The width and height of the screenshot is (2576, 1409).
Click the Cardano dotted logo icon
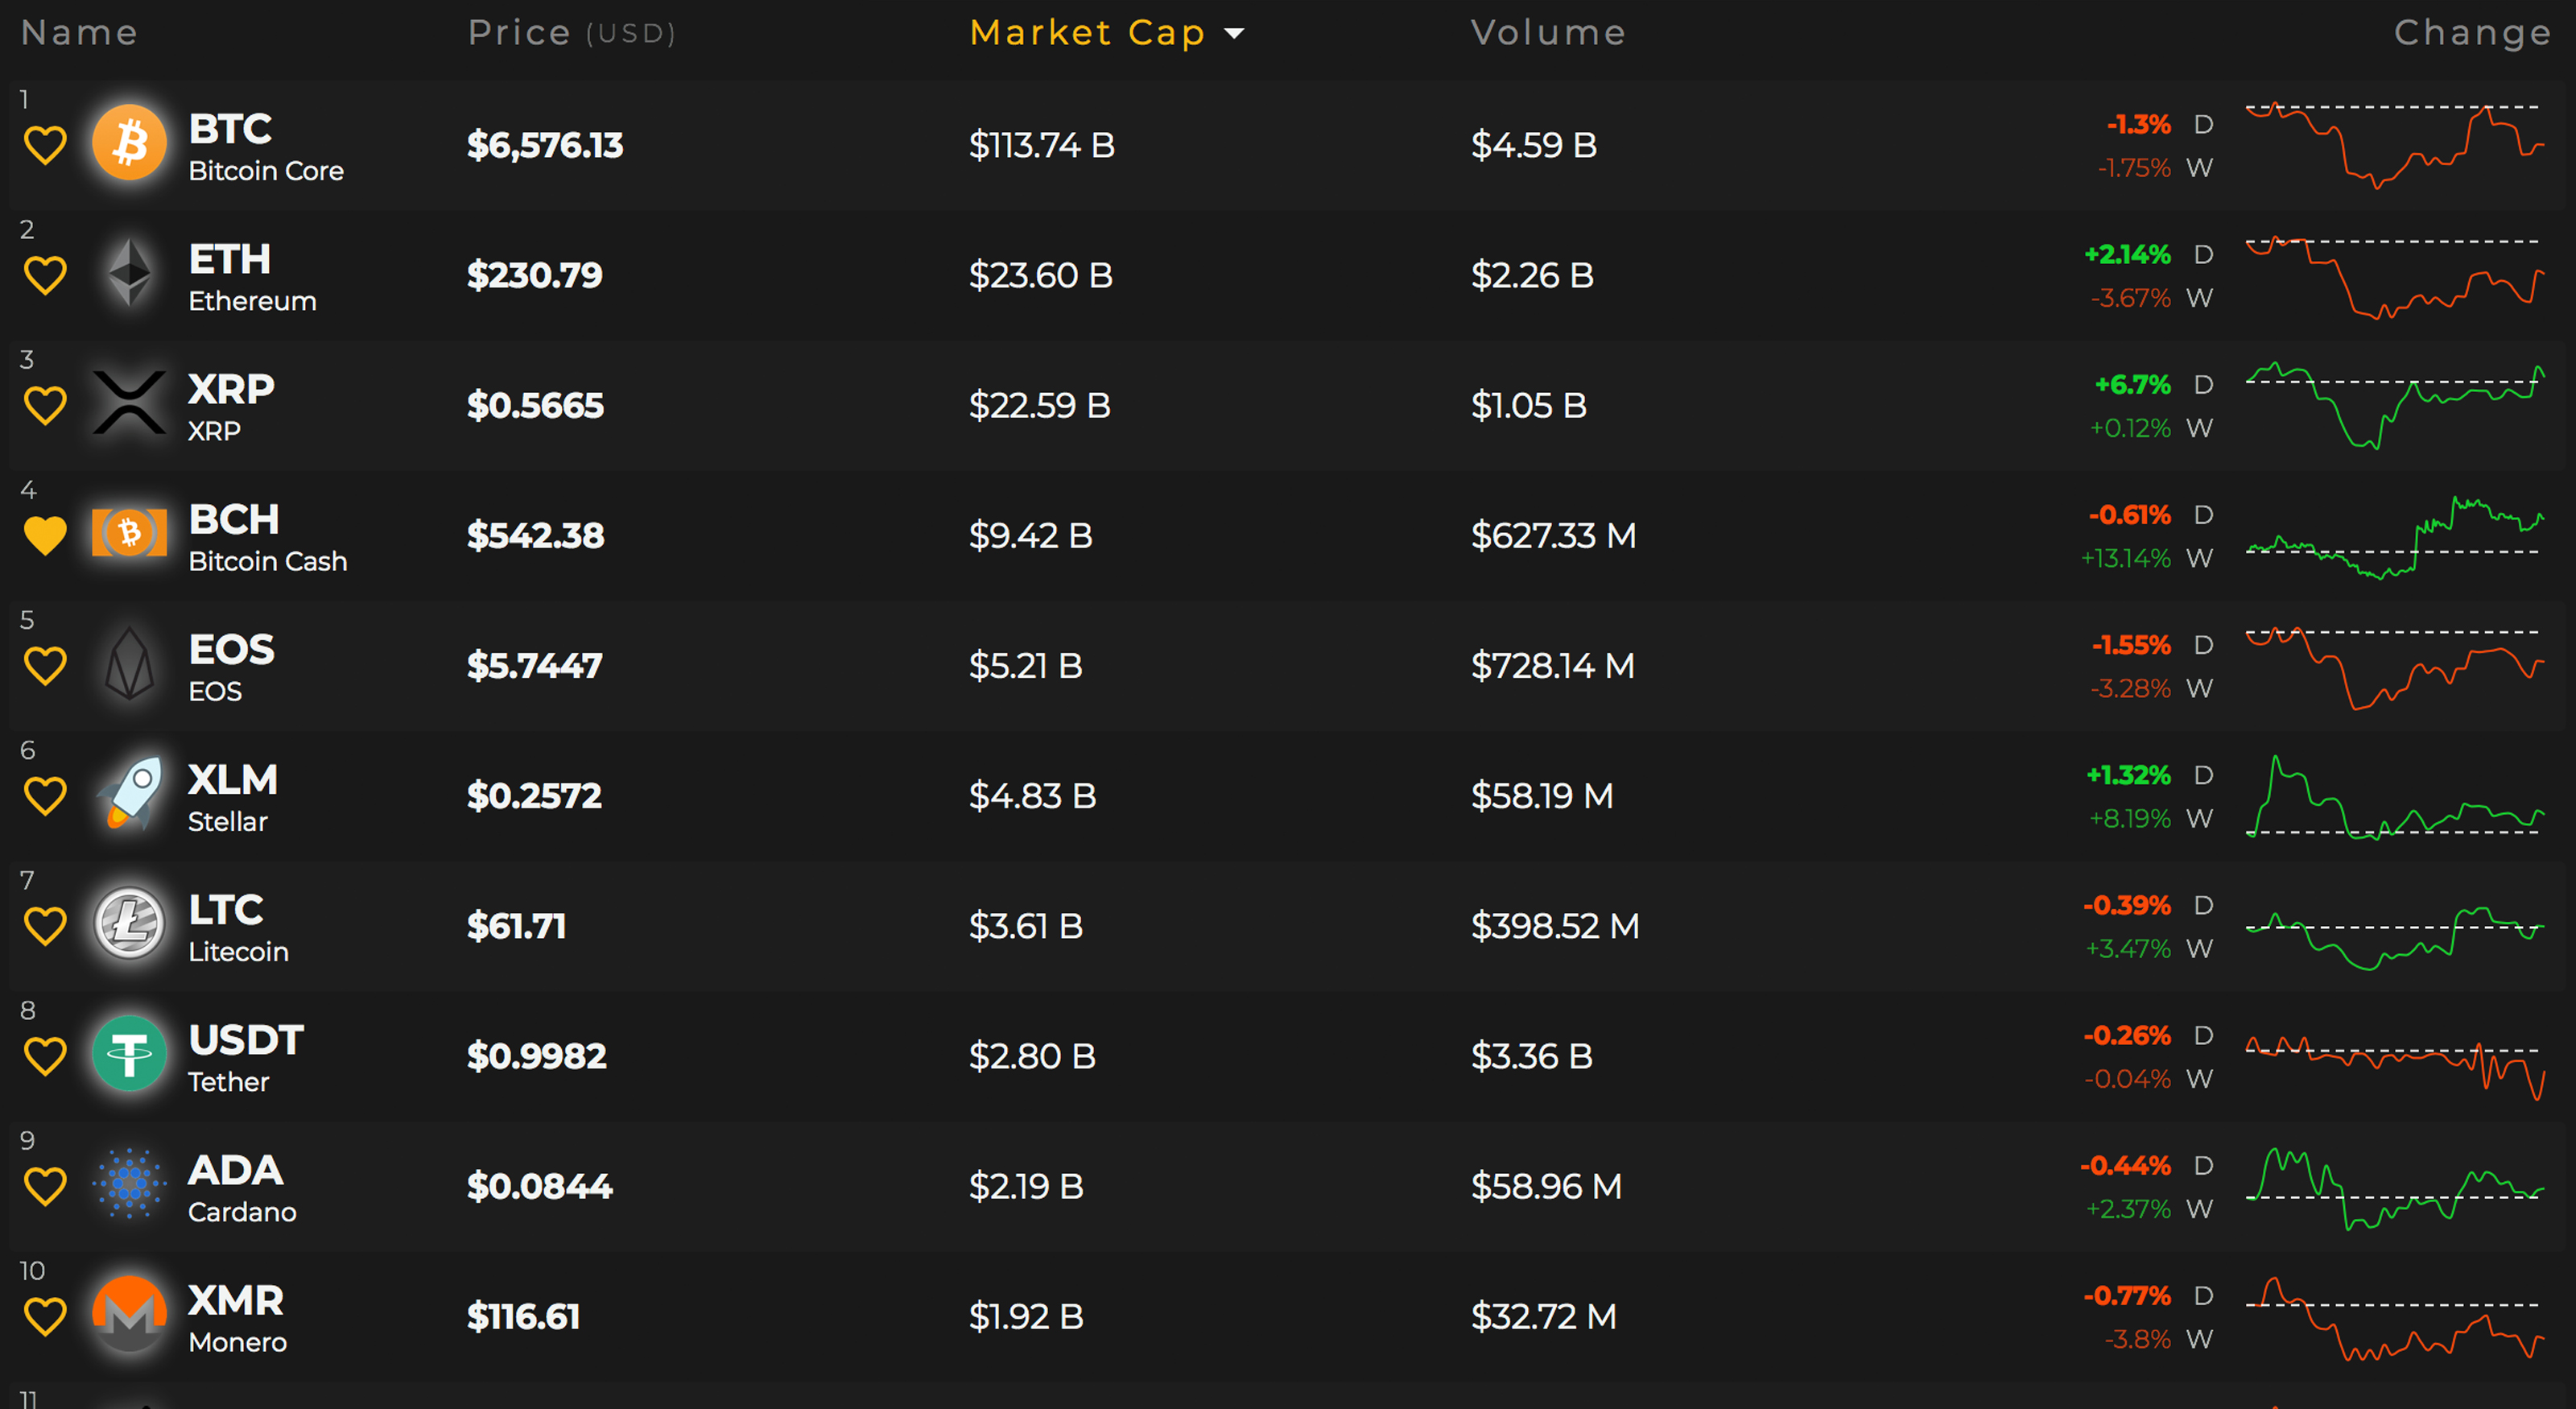click(x=129, y=1184)
